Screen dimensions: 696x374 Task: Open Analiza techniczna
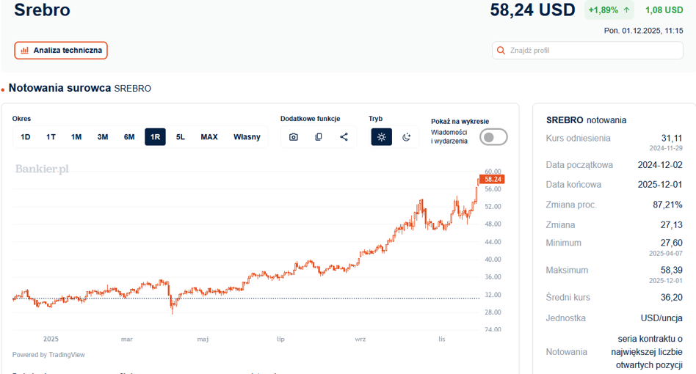click(x=61, y=51)
